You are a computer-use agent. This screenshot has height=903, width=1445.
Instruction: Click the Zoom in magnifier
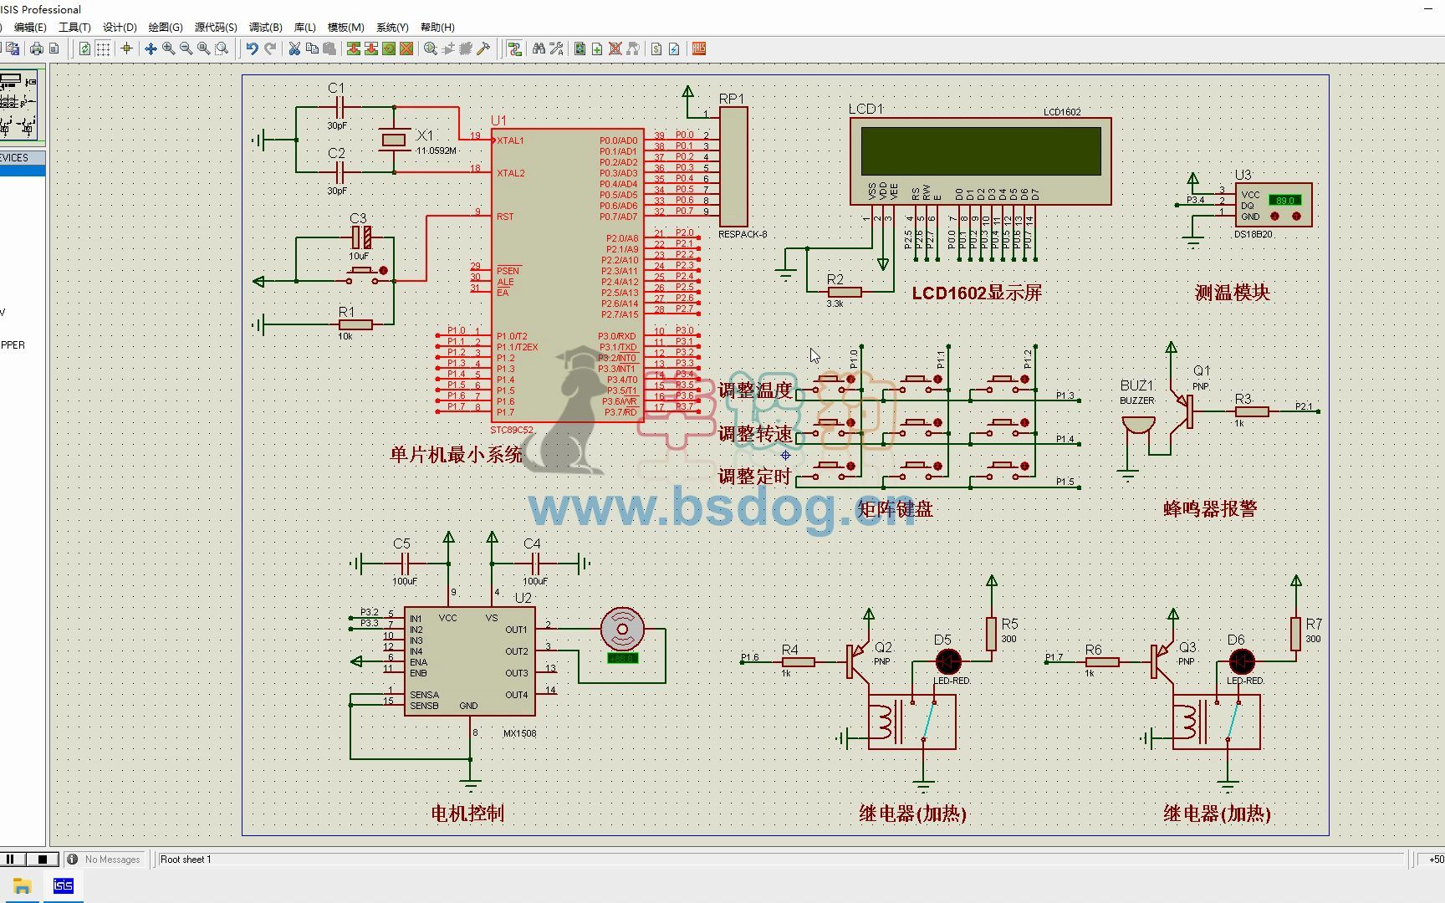point(168,48)
